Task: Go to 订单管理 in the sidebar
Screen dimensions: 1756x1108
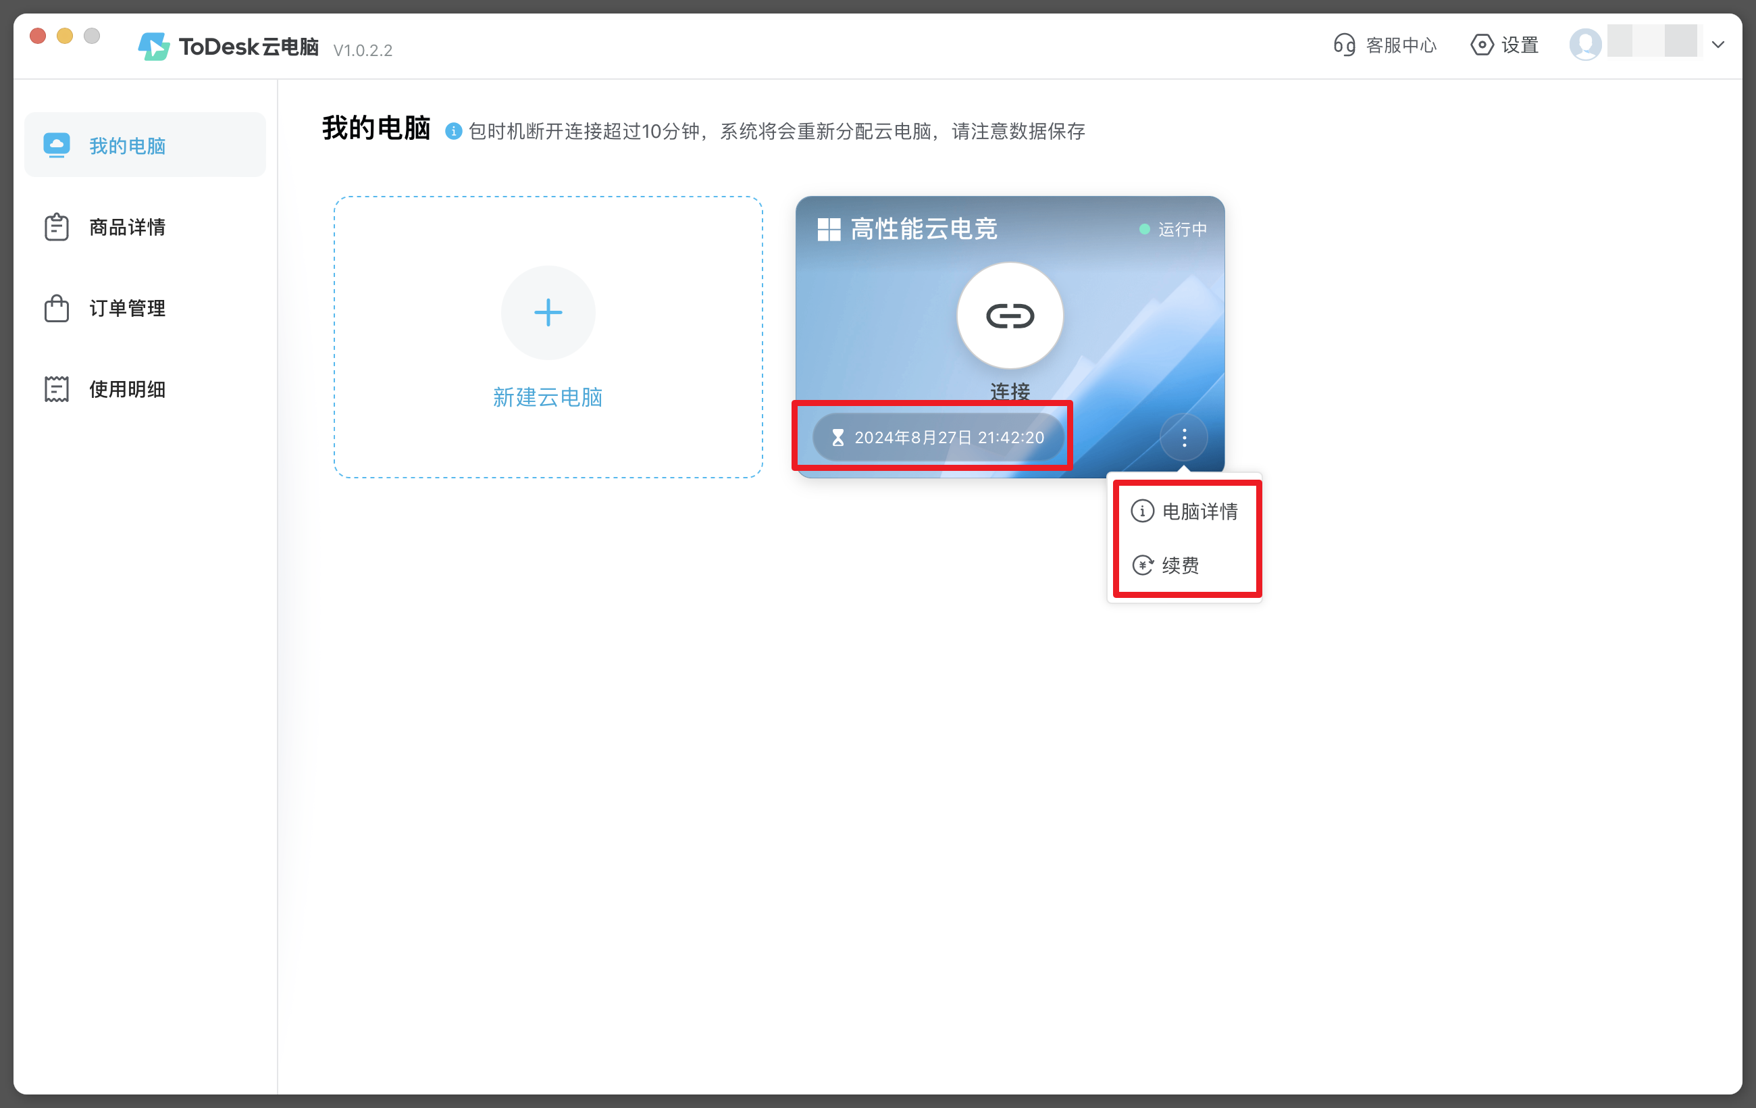Action: 127,308
